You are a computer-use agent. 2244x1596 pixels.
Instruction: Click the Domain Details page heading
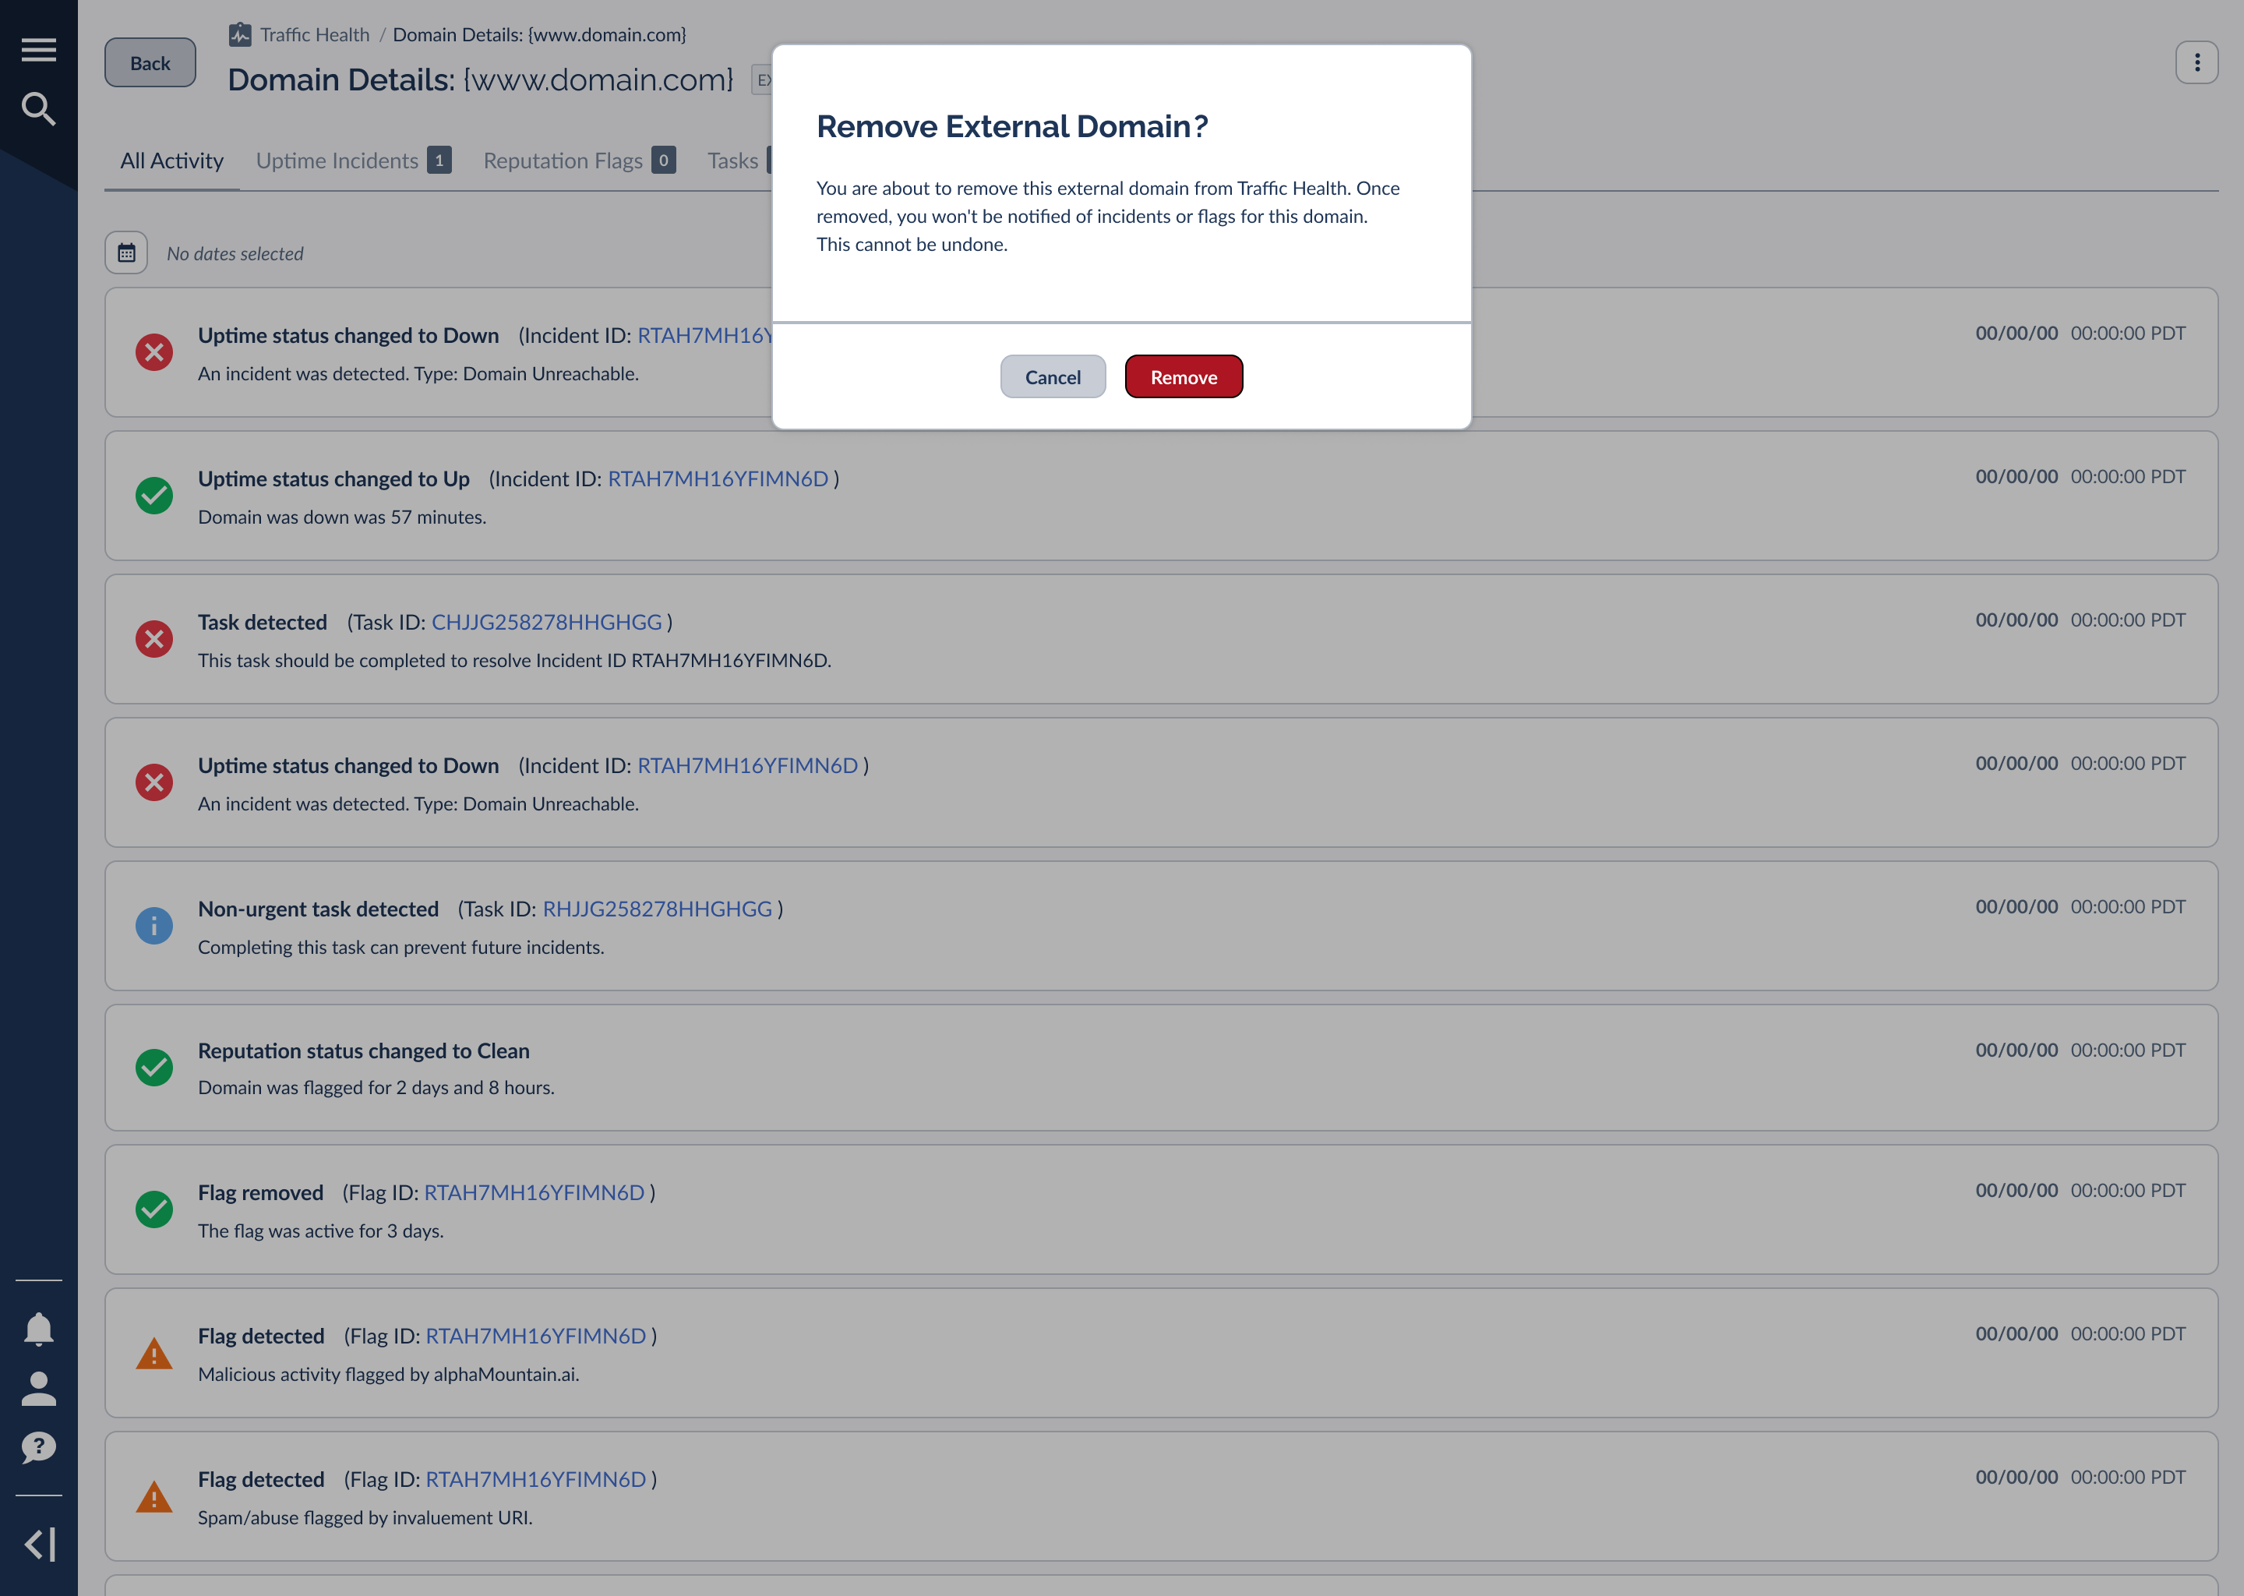481,79
